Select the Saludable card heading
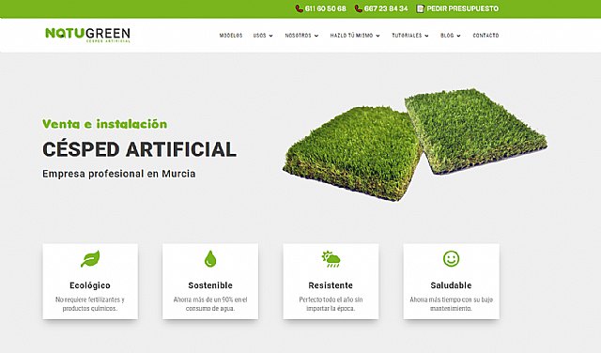Screen dimensions: 601x353 (x=451, y=285)
